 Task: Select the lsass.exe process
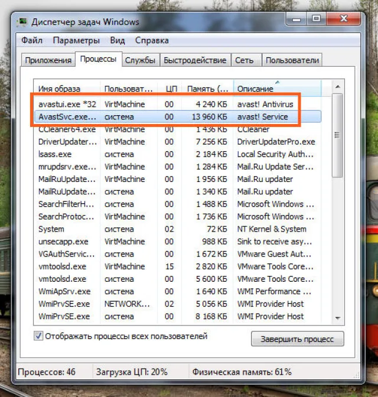pyautogui.click(x=178, y=154)
